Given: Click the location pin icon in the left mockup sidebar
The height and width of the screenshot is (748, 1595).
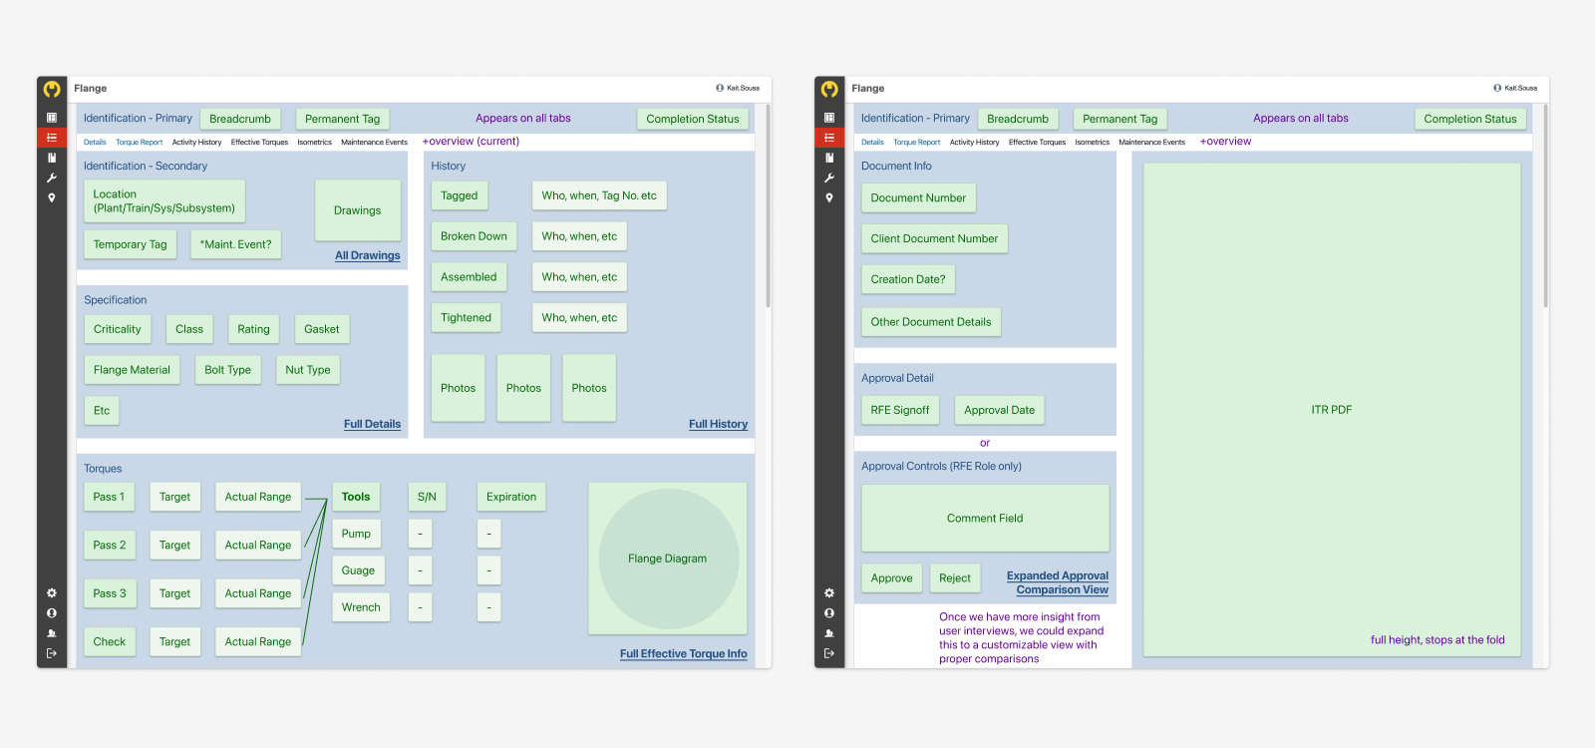Looking at the screenshot, I should coord(52,197).
